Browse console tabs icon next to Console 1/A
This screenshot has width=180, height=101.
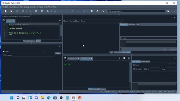65,58
